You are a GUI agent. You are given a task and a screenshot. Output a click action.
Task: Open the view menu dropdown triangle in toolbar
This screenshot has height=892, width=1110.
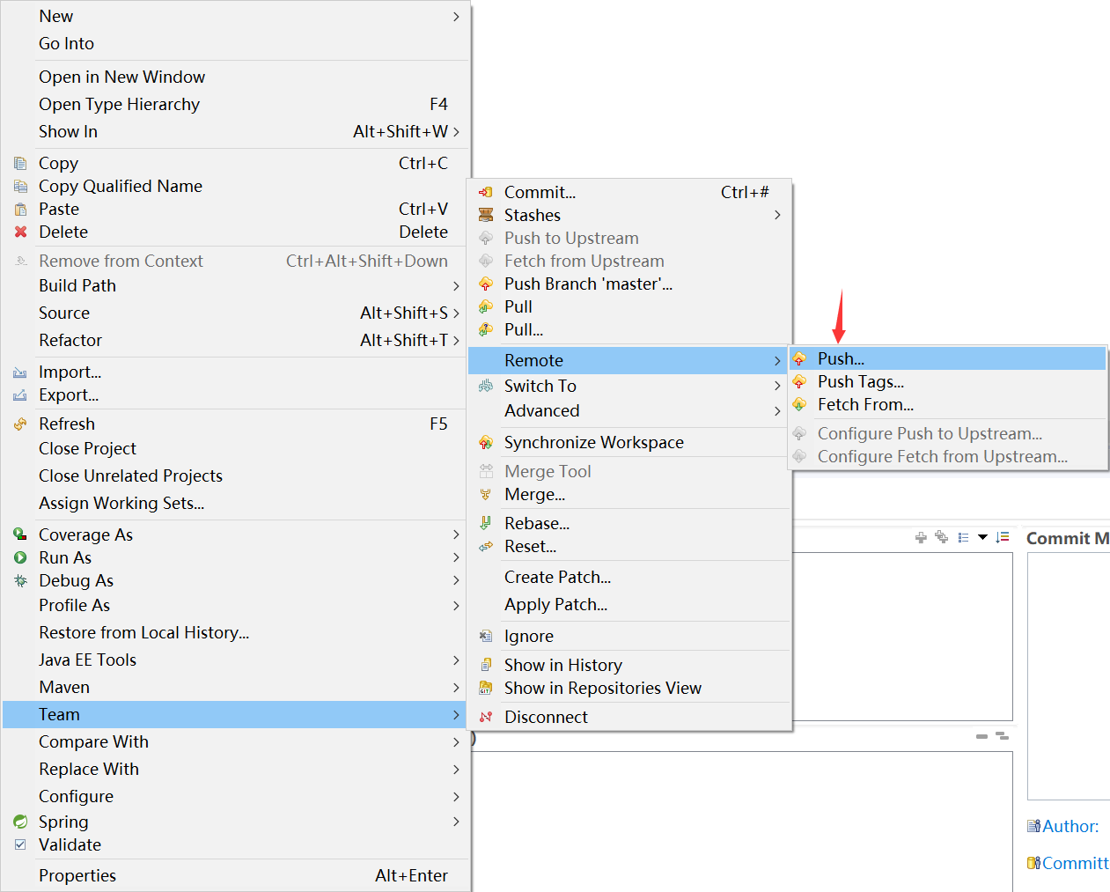click(982, 537)
